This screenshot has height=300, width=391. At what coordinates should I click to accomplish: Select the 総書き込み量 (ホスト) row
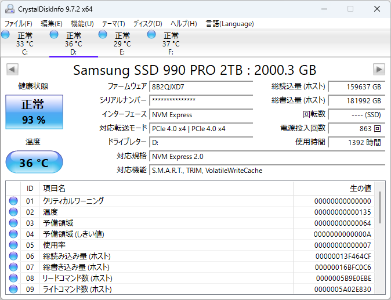point(190,267)
